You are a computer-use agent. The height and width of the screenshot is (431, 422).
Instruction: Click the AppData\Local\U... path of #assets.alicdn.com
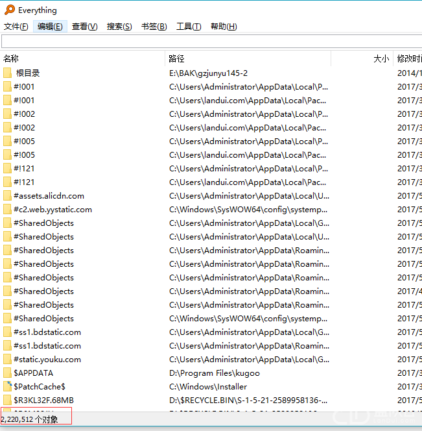click(x=249, y=196)
